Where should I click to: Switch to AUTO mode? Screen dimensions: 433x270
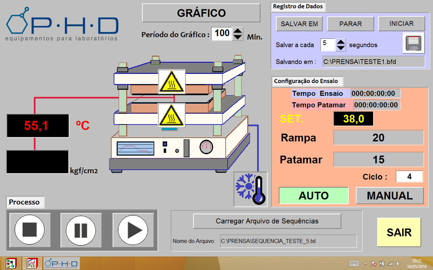314,196
